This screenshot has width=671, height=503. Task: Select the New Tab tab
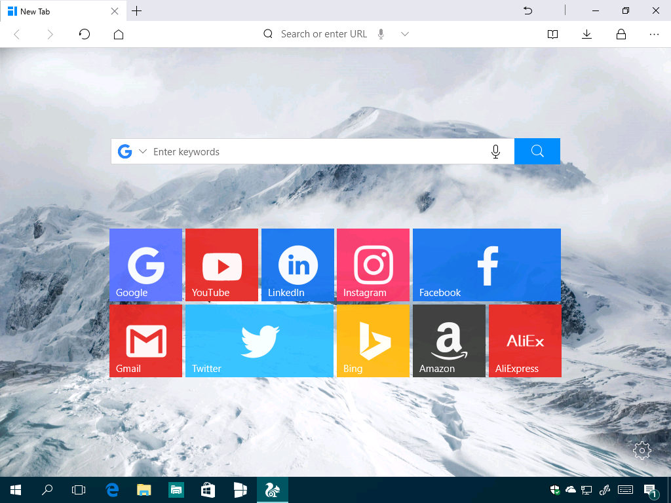coord(63,11)
